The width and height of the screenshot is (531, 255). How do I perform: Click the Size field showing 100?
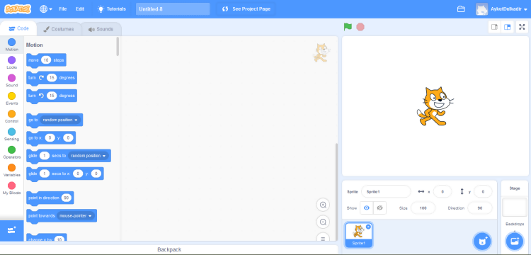423,208
